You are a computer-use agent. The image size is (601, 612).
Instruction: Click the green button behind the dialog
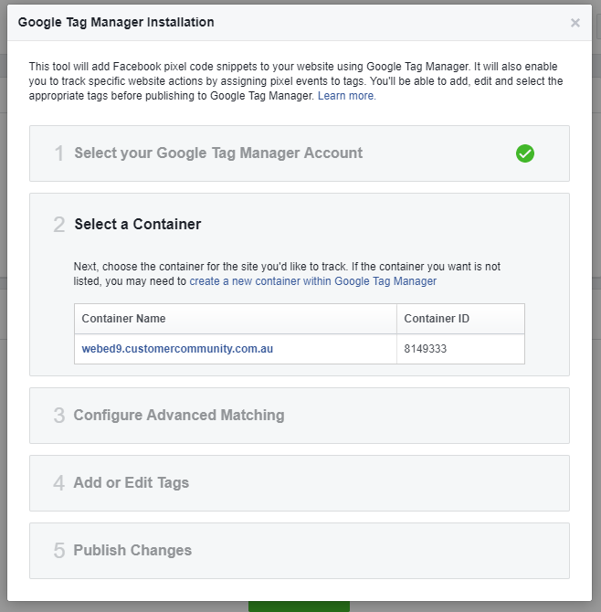[x=299, y=607]
